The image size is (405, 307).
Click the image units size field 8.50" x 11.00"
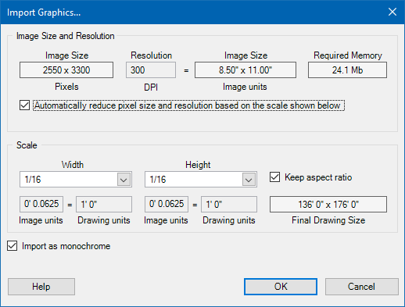246,70
